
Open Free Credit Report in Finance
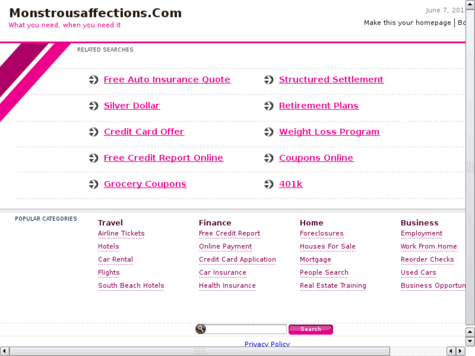click(x=229, y=234)
